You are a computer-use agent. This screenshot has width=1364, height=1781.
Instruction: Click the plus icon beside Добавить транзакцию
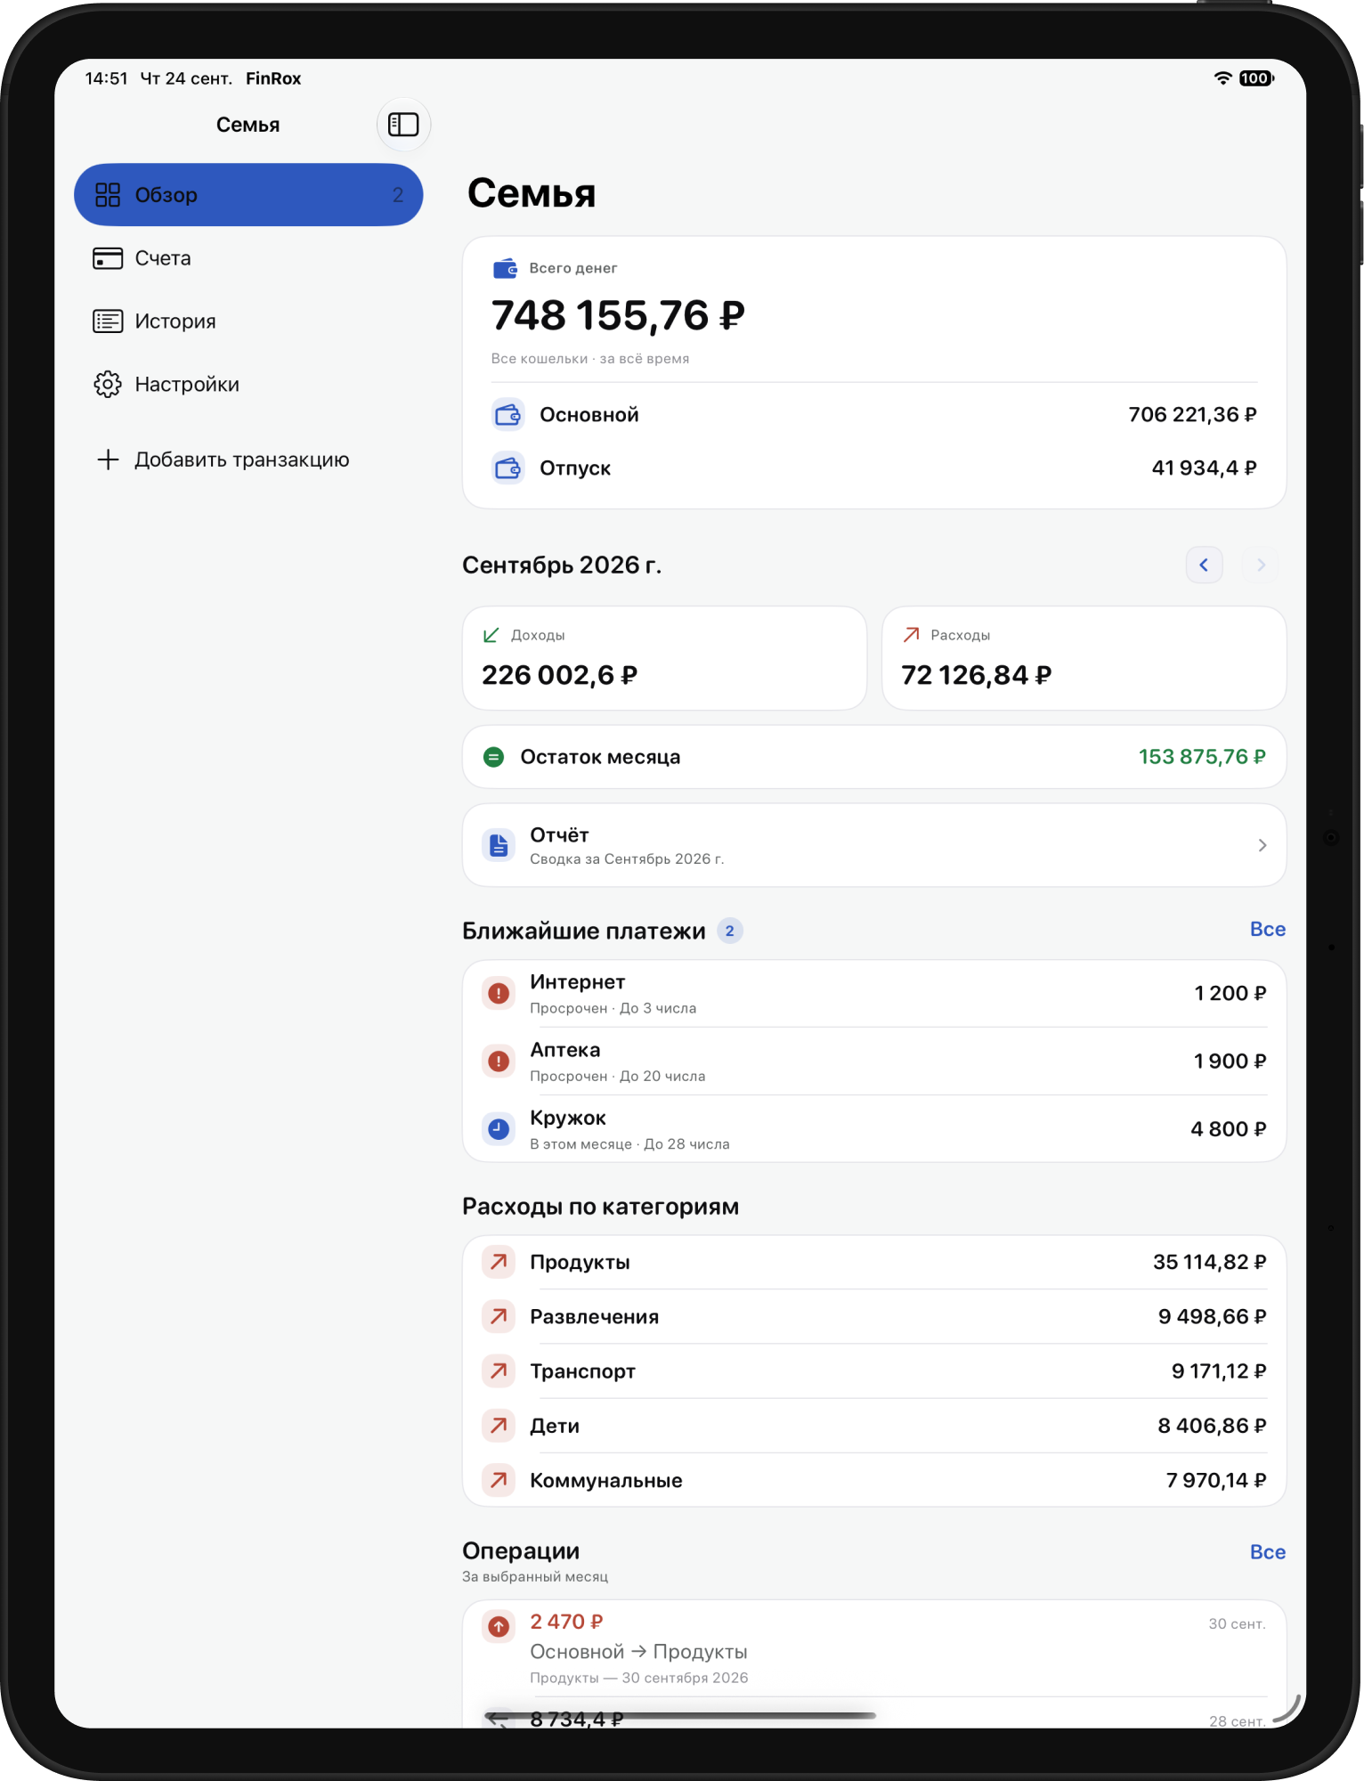point(108,459)
